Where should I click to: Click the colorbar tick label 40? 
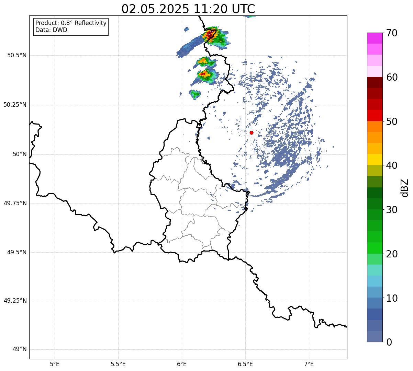(x=392, y=165)
